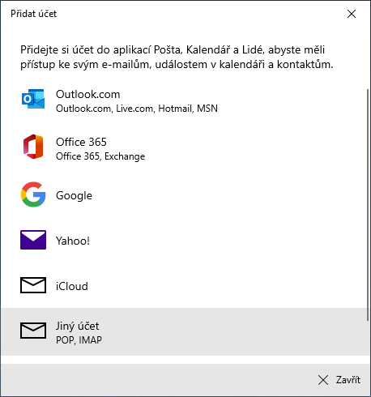Image resolution: width=371 pixels, height=397 pixels.
Task: Click the colorful Google G logo
Action: click(33, 194)
